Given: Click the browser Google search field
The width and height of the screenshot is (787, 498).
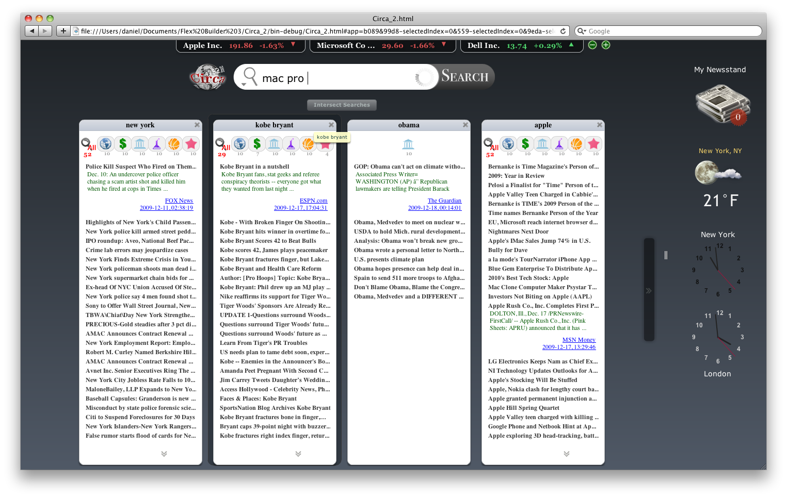Looking at the screenshot, I should coord(668,31).
